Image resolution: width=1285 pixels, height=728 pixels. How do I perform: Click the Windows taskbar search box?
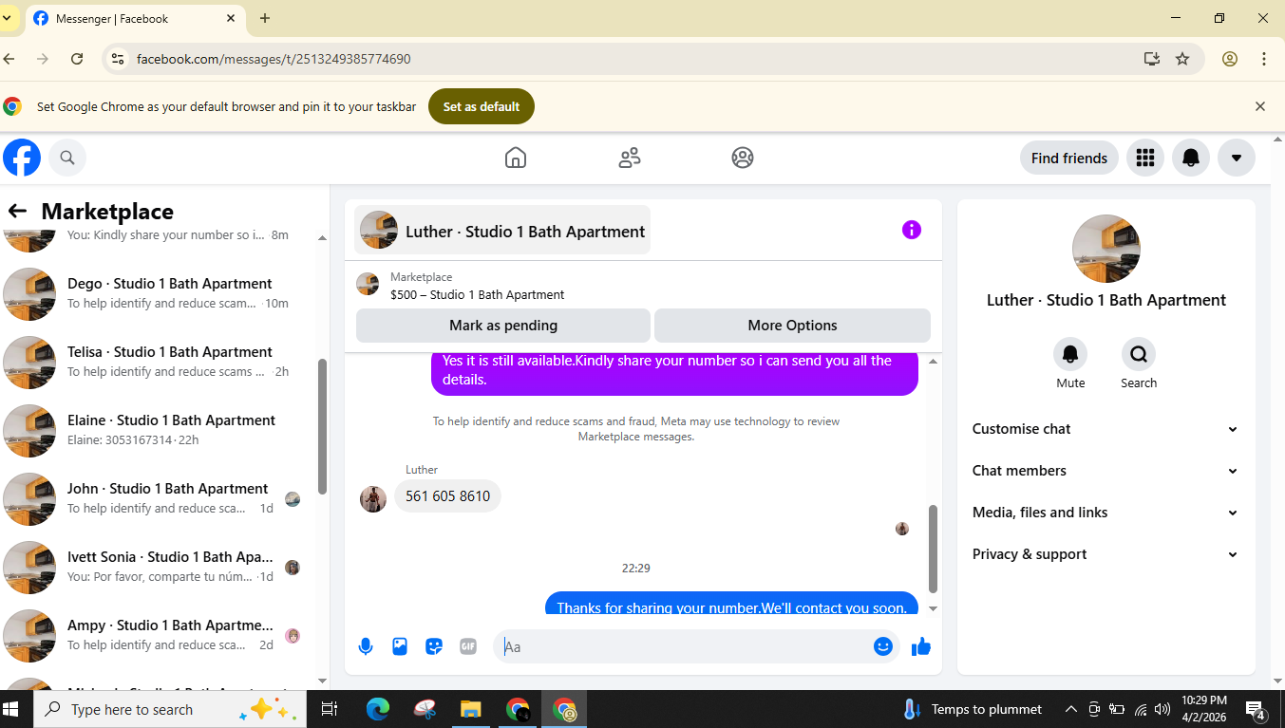(170, 709)
